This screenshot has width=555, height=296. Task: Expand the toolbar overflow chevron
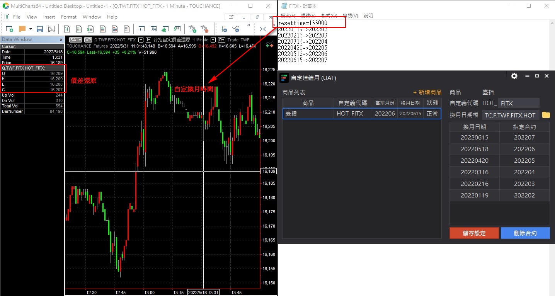249,25
